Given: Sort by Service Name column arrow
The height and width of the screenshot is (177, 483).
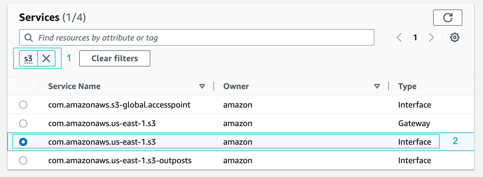Looking at the screenshot, I should [x=202, y=86].
